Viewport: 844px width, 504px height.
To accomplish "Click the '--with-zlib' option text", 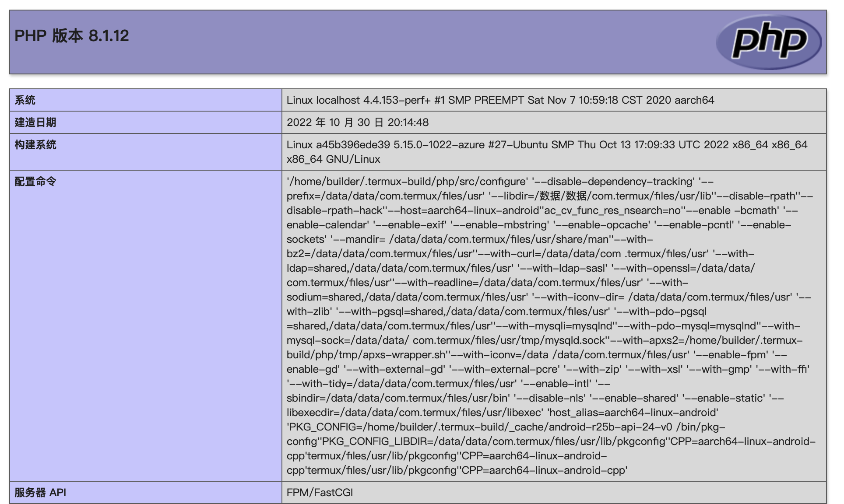I will 309,311.
